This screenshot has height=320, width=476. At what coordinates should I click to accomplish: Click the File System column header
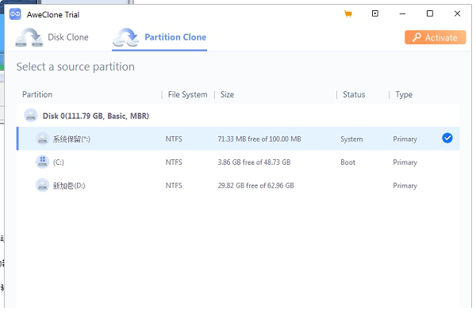click(187, 95)
